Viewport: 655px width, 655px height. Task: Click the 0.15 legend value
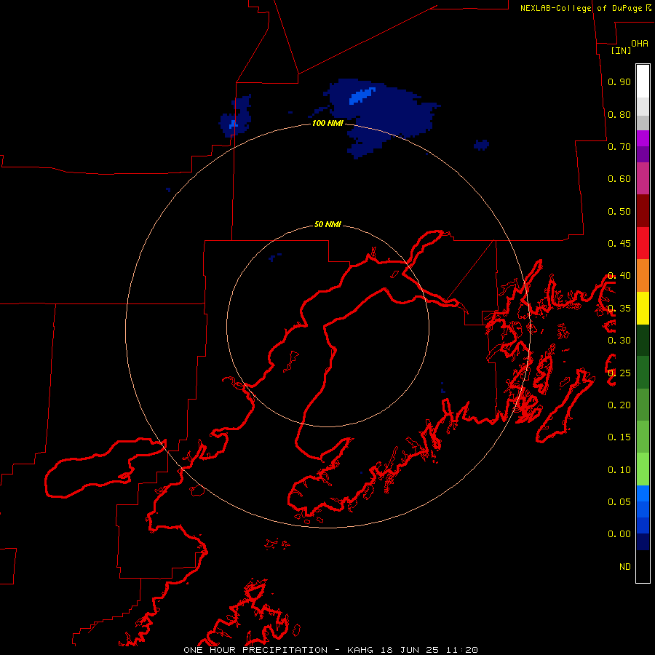click(619, 437)
